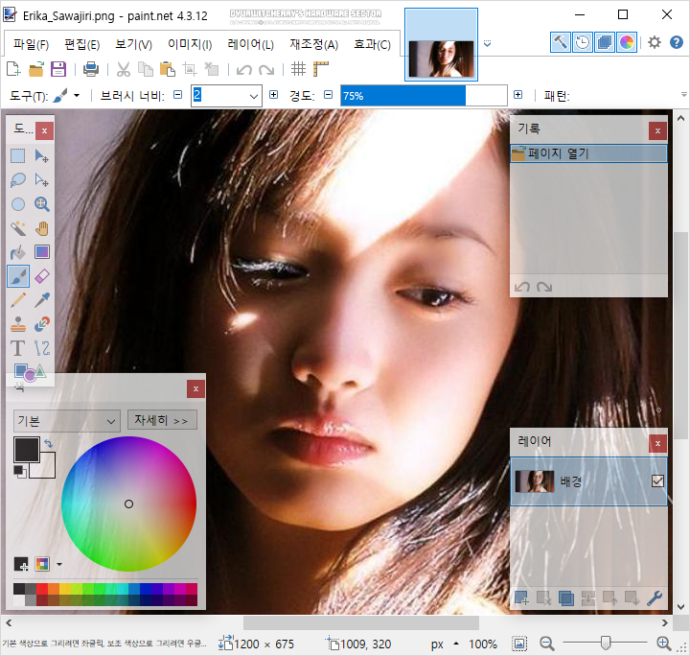Click the image thumbnail tab
The width and height of the screenshot is (690, 656).
point(441,44)
